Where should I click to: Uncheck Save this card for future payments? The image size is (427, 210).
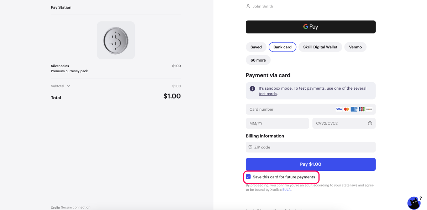(248, 177)
